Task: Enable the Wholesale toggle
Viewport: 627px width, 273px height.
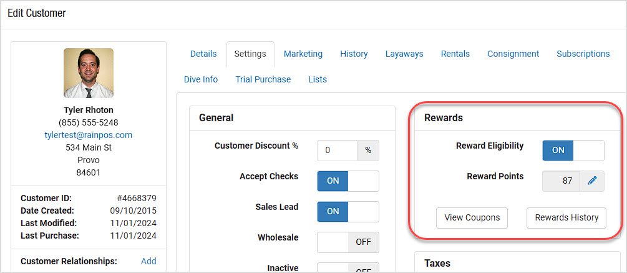Action: (x=348, y=242)
